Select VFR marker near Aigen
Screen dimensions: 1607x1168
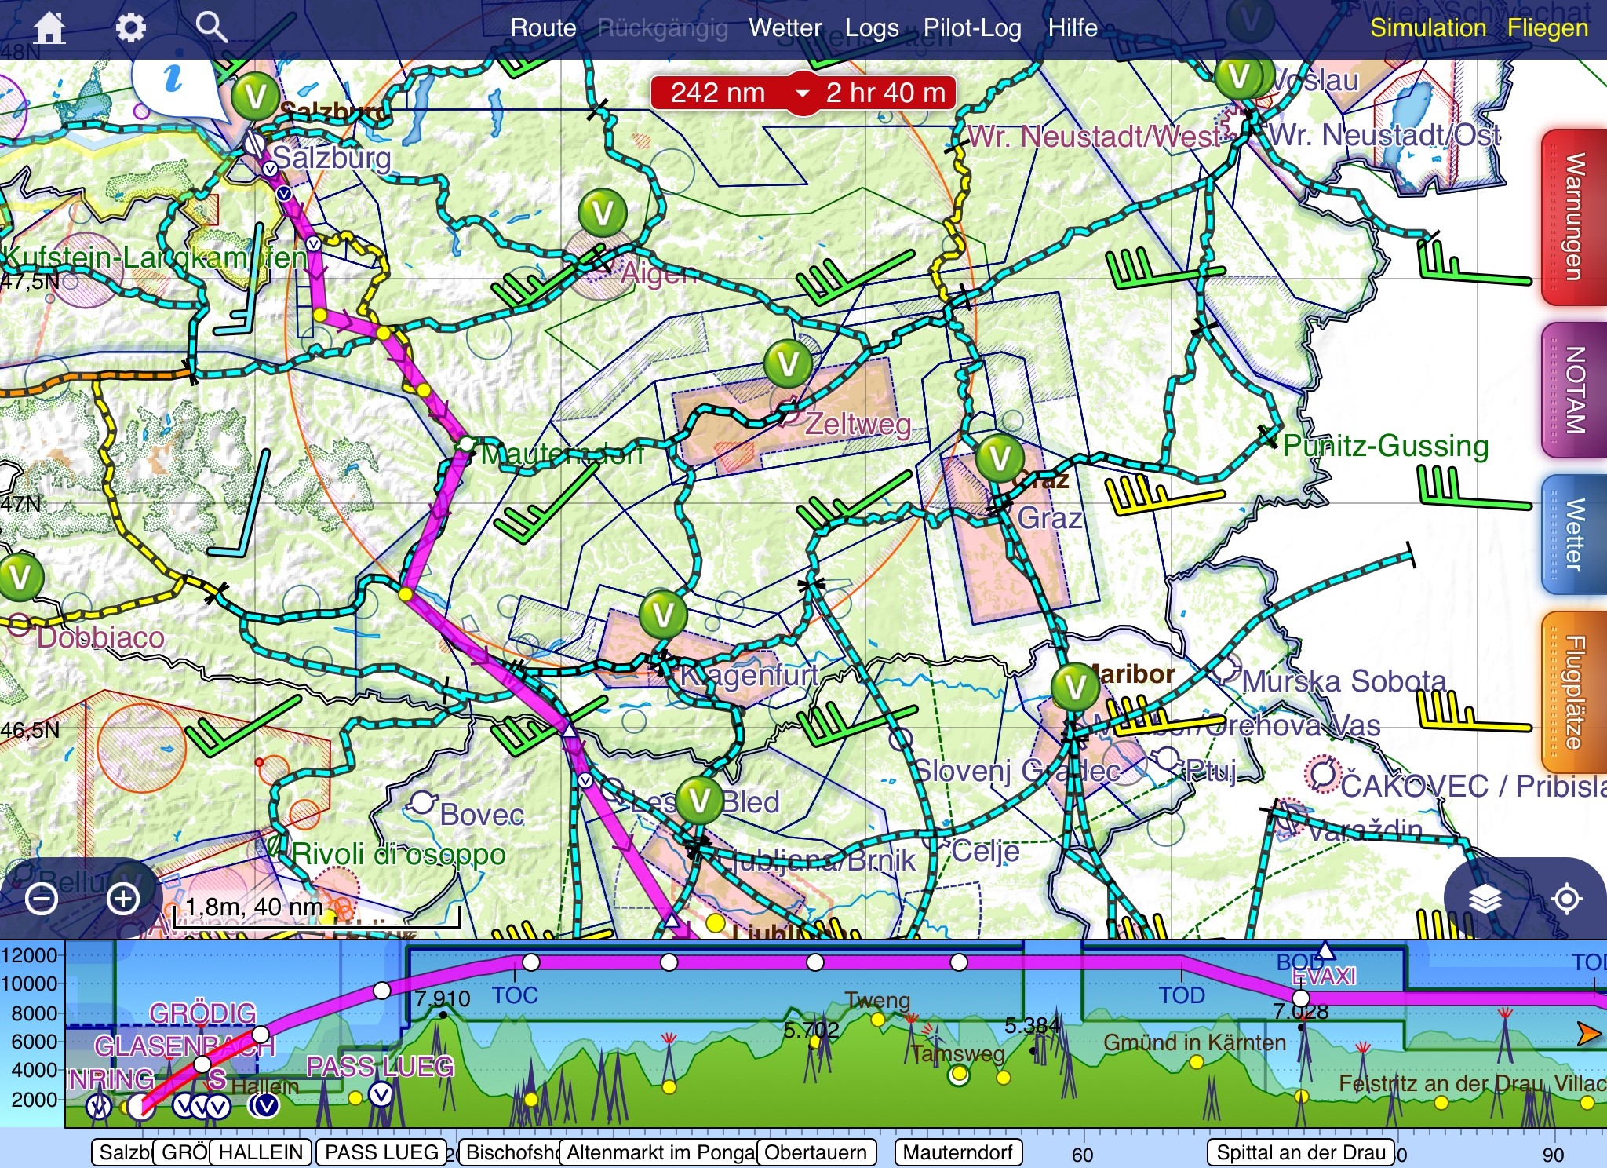tap(603, 212)
